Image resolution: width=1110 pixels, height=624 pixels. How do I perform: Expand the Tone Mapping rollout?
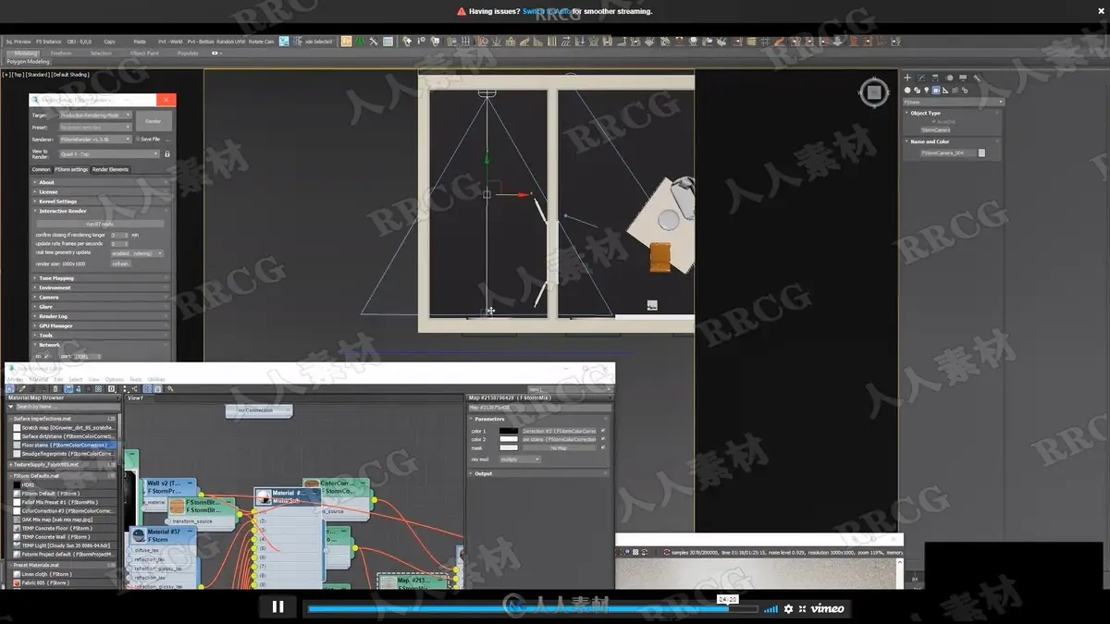click(x=102, y=278)
